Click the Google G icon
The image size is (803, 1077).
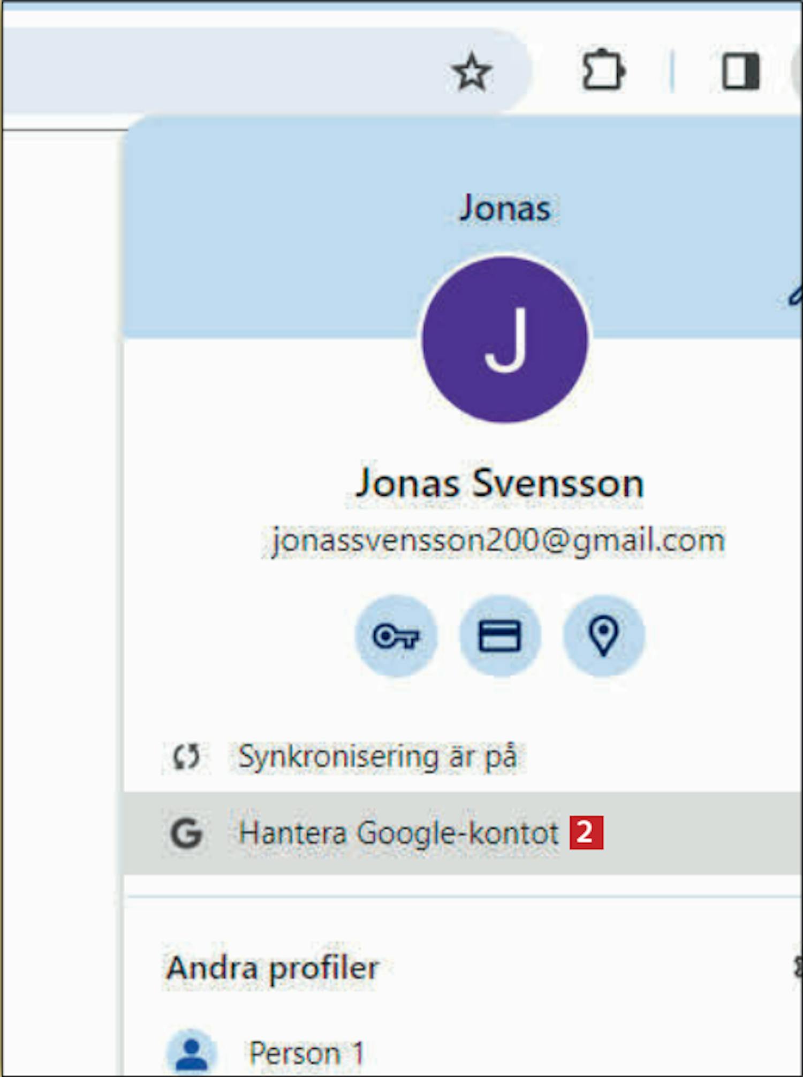[x=186, y=833]
